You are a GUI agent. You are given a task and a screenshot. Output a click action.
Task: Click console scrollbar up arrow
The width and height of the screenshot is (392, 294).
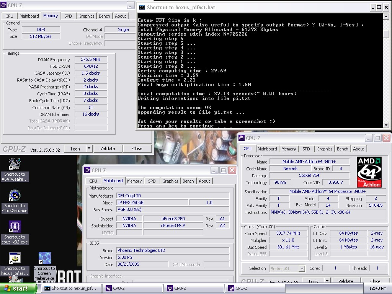click(386, 17)
